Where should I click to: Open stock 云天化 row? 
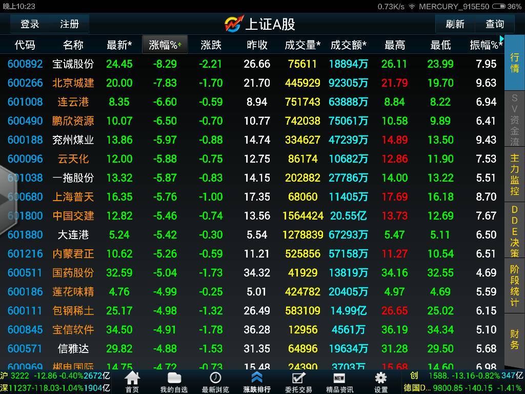pos(252,159)
